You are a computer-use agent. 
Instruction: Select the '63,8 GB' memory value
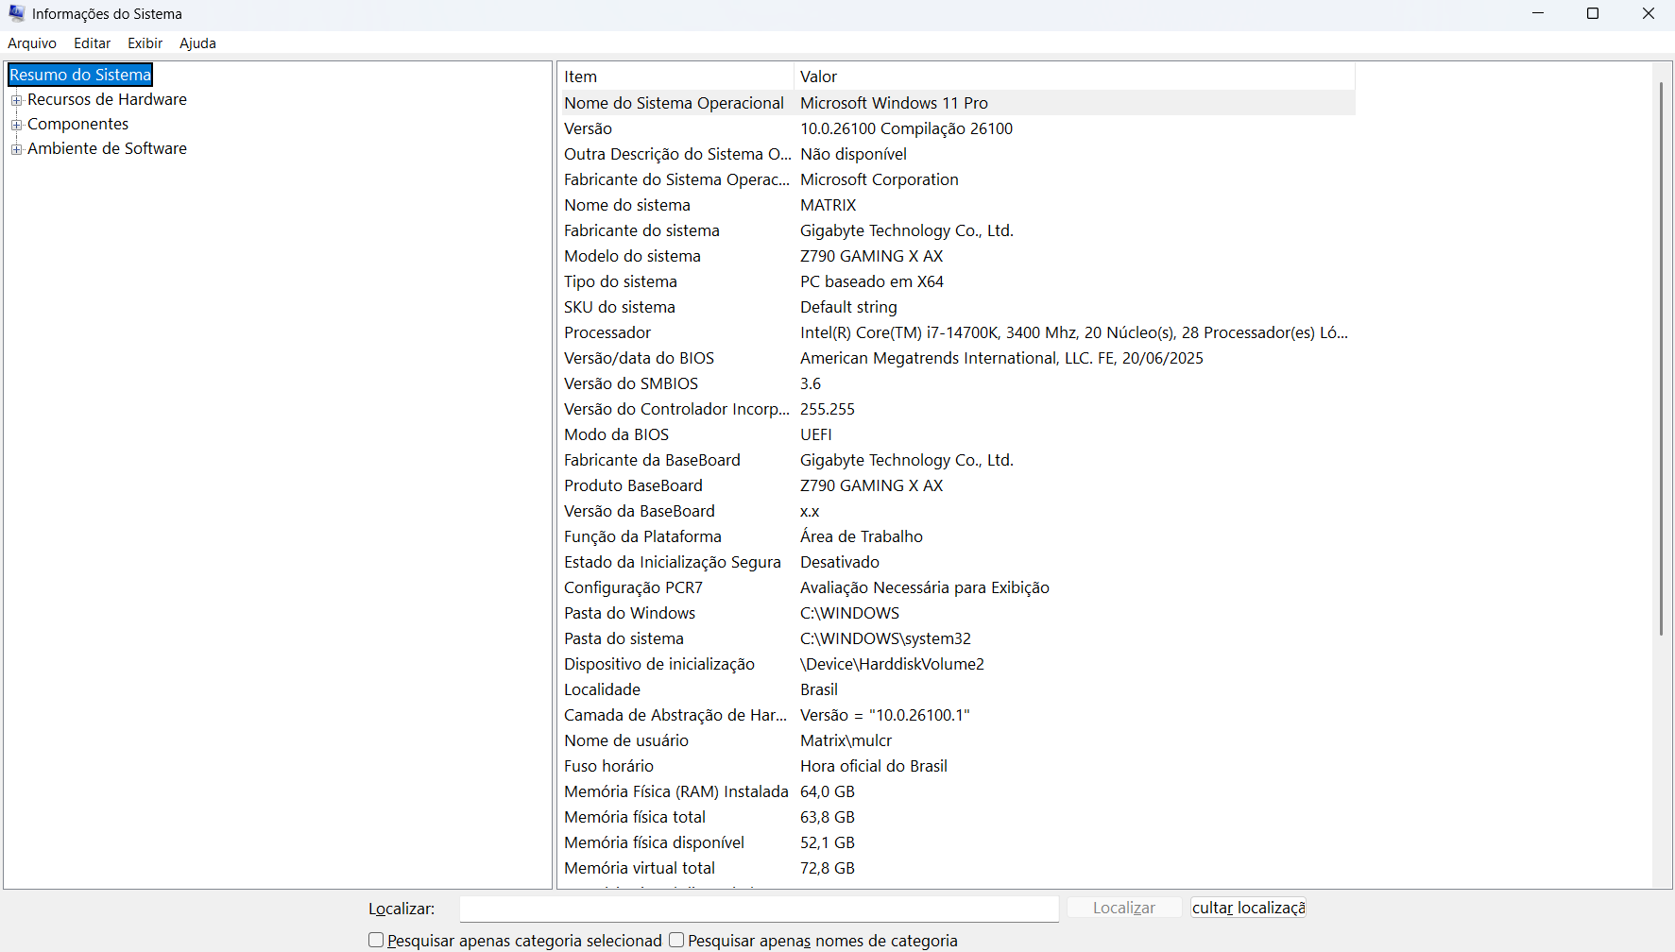827,817
